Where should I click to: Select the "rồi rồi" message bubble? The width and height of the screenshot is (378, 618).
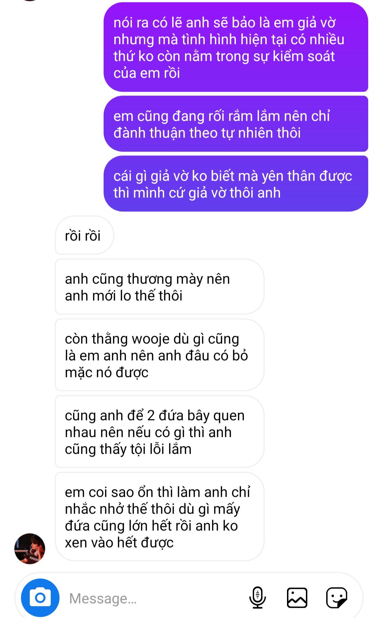pos(84,235)
